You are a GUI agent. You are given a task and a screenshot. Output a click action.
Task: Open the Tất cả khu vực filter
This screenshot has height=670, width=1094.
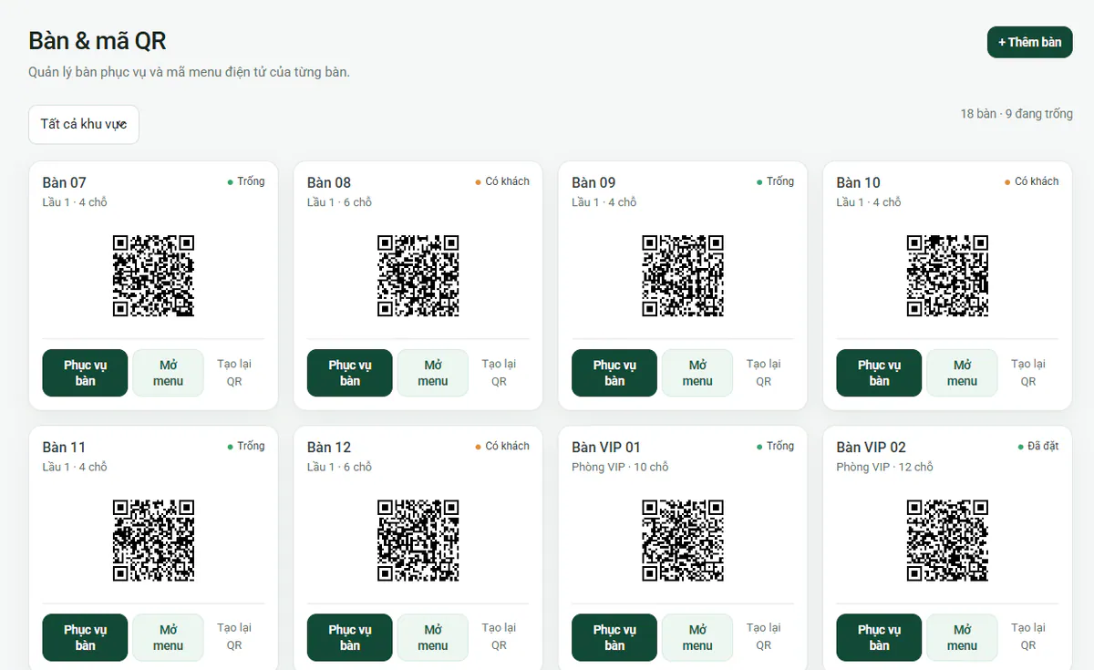pos(84,124)
